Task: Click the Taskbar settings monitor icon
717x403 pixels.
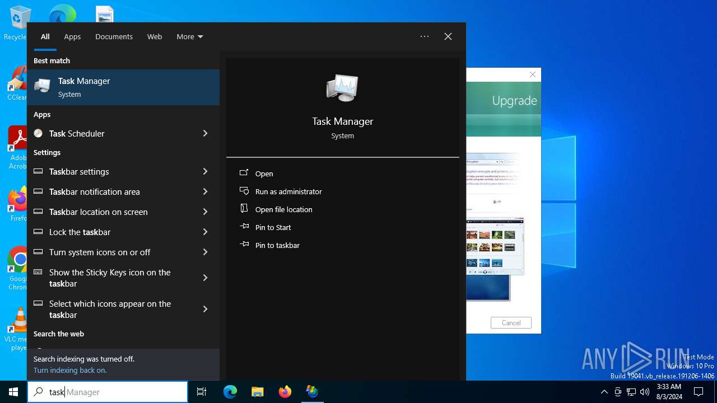Action: tap(38, 171)
